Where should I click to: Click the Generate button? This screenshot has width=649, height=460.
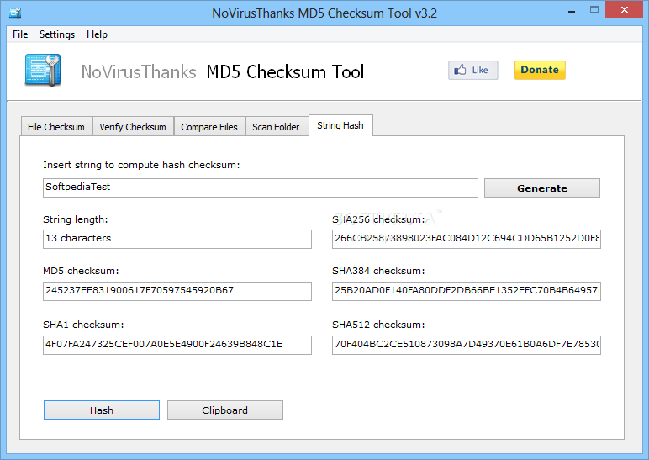(x=541, y=188)
